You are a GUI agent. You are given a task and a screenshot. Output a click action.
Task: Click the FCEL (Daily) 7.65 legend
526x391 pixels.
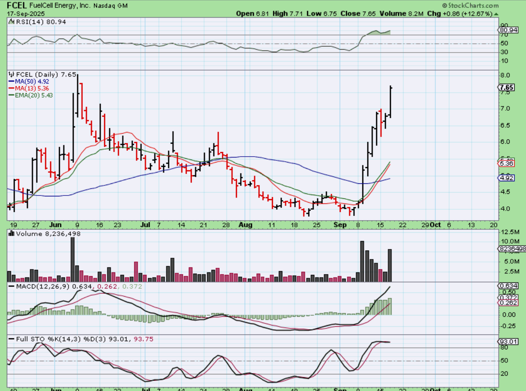(x=46, y=74)
